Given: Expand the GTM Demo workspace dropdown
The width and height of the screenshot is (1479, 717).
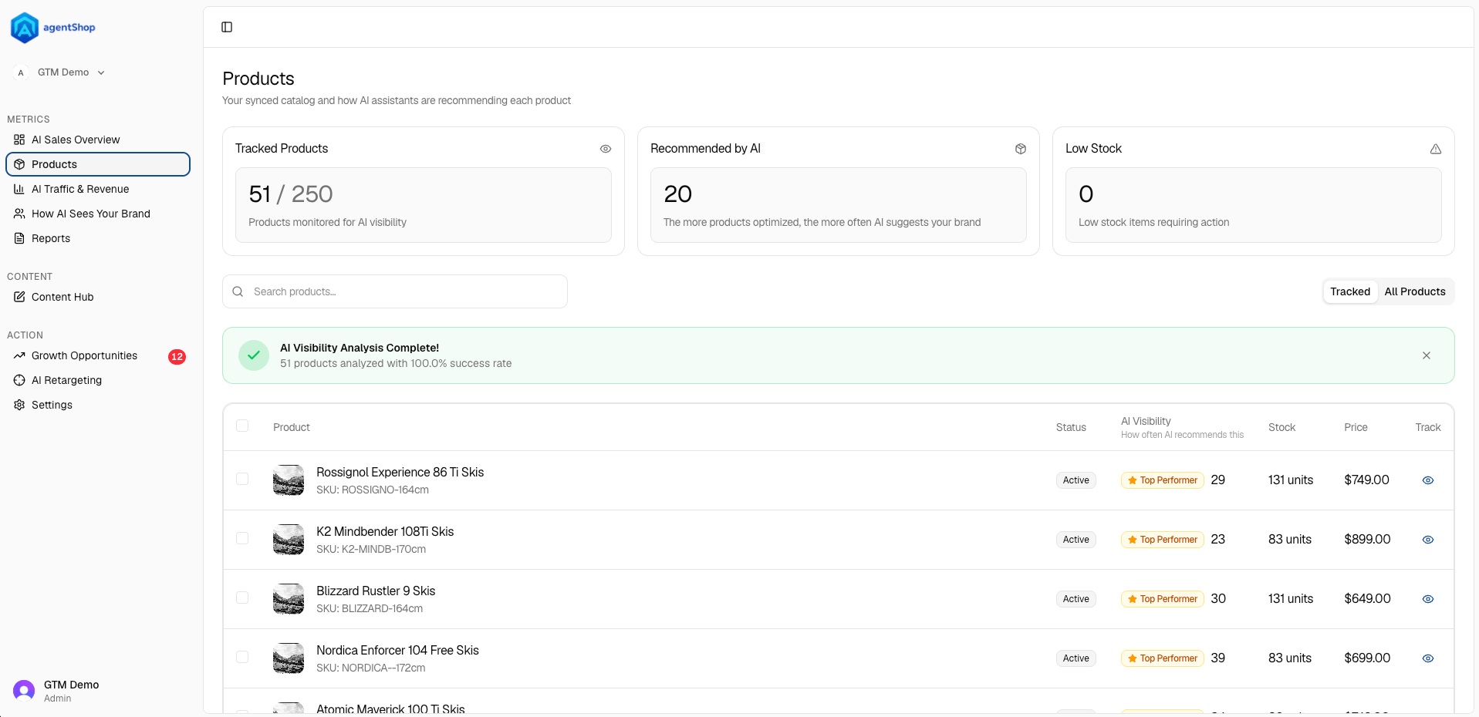Looking at the screenshot, I should [60, 72].
